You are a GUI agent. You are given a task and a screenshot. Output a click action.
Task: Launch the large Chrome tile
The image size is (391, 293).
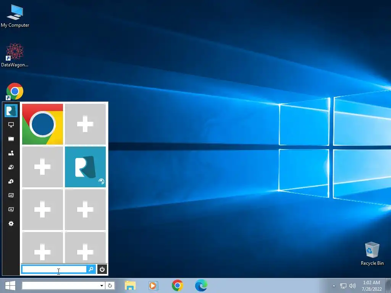point(42,124)
